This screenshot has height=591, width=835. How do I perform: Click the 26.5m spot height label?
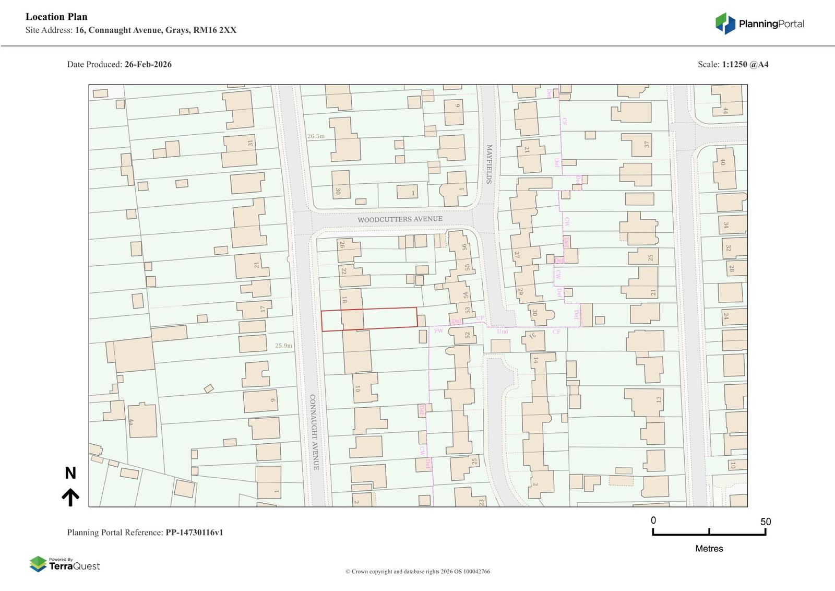click(x=316, y=136)
